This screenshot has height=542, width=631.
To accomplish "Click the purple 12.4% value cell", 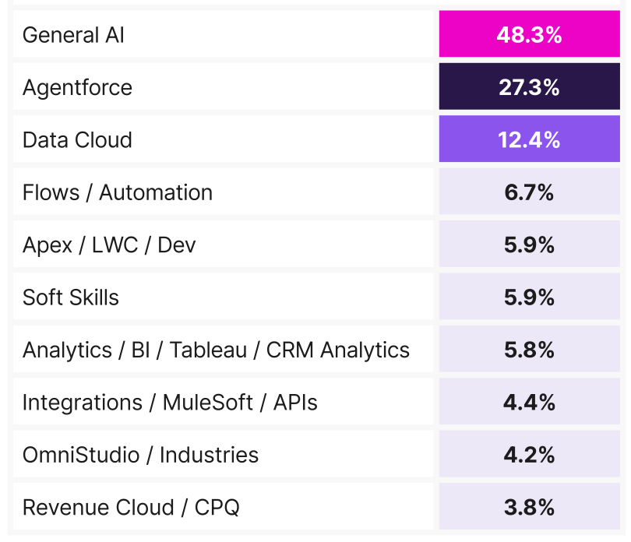I will (529, 140).
